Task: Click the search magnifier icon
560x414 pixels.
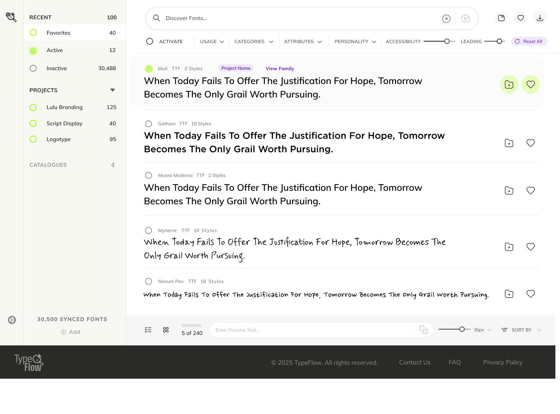Action: pyautogui.click(x=157, y=18)
